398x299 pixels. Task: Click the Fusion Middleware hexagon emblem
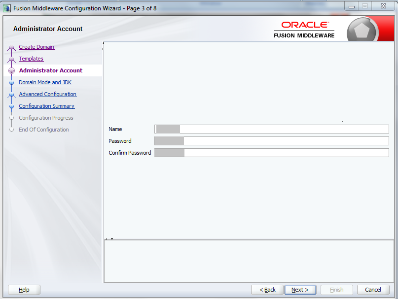pos(362,29)
